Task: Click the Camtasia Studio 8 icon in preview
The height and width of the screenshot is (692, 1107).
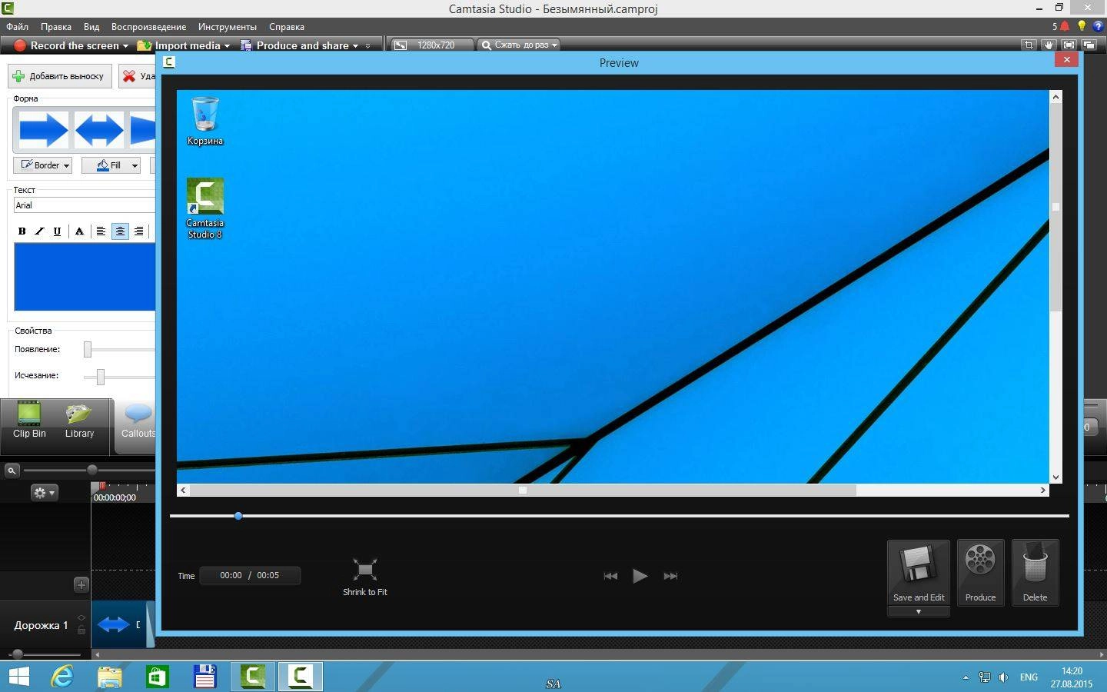Action: pyautogui.click(x=204, y=208)
